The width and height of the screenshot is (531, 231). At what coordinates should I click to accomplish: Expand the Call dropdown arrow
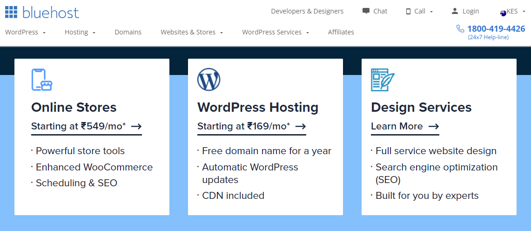[431, 12]
